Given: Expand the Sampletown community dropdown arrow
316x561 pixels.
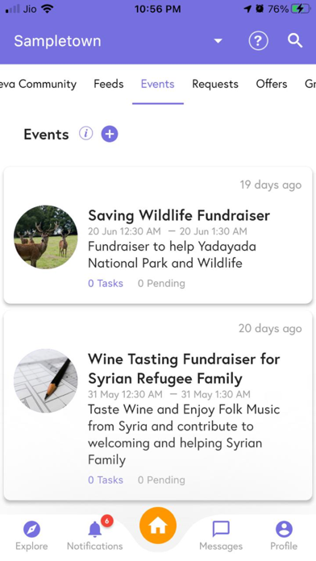Looking at the screenshot, I should pos(218,41).
